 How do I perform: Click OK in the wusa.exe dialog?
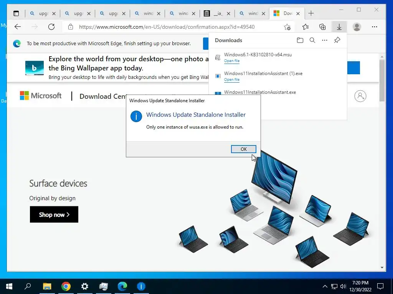[x=243, y=149]
